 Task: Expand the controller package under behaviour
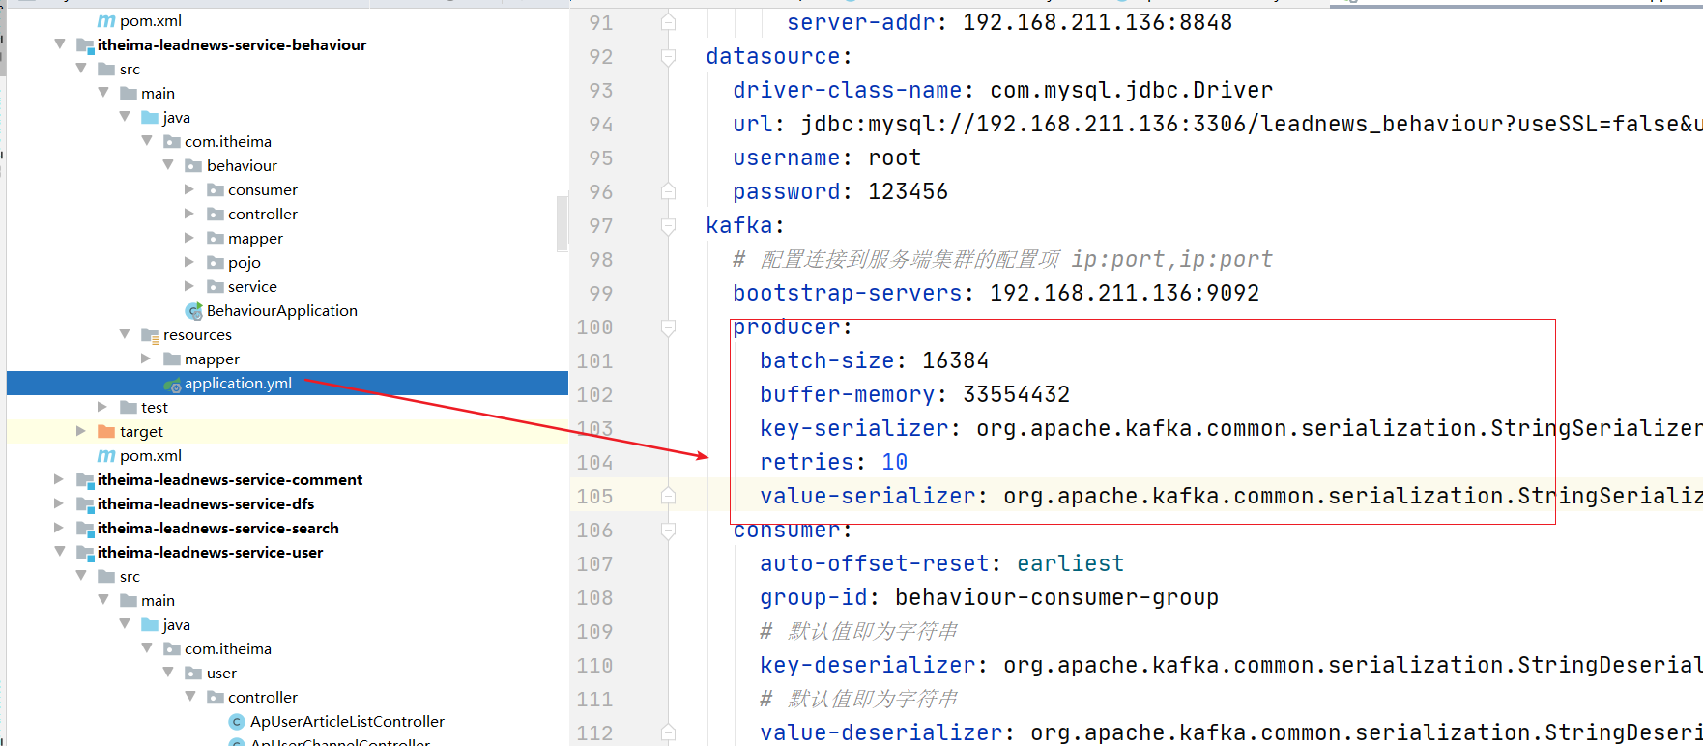pos(189,214)
